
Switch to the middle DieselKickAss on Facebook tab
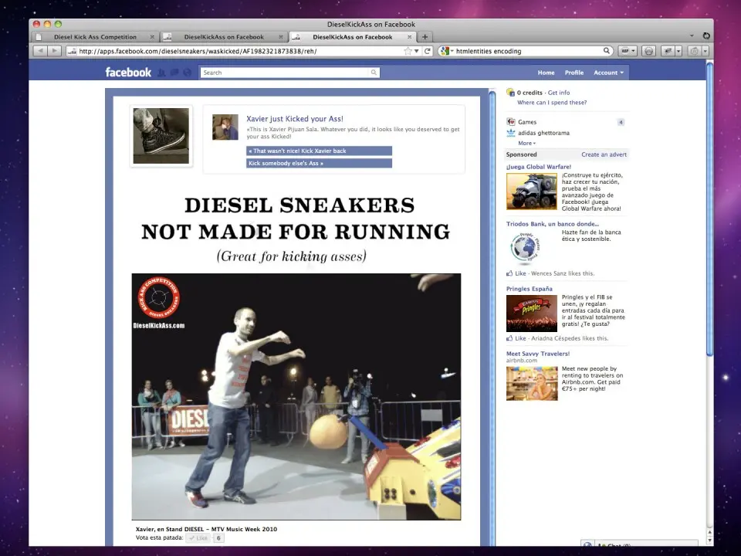(224, 37)
